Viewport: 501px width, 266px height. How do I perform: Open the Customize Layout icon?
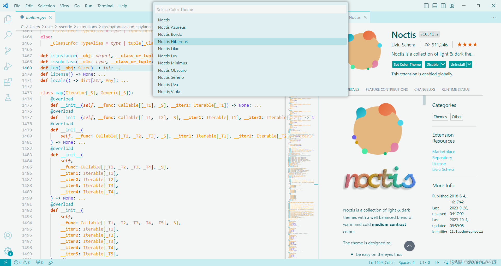[452, 6]
